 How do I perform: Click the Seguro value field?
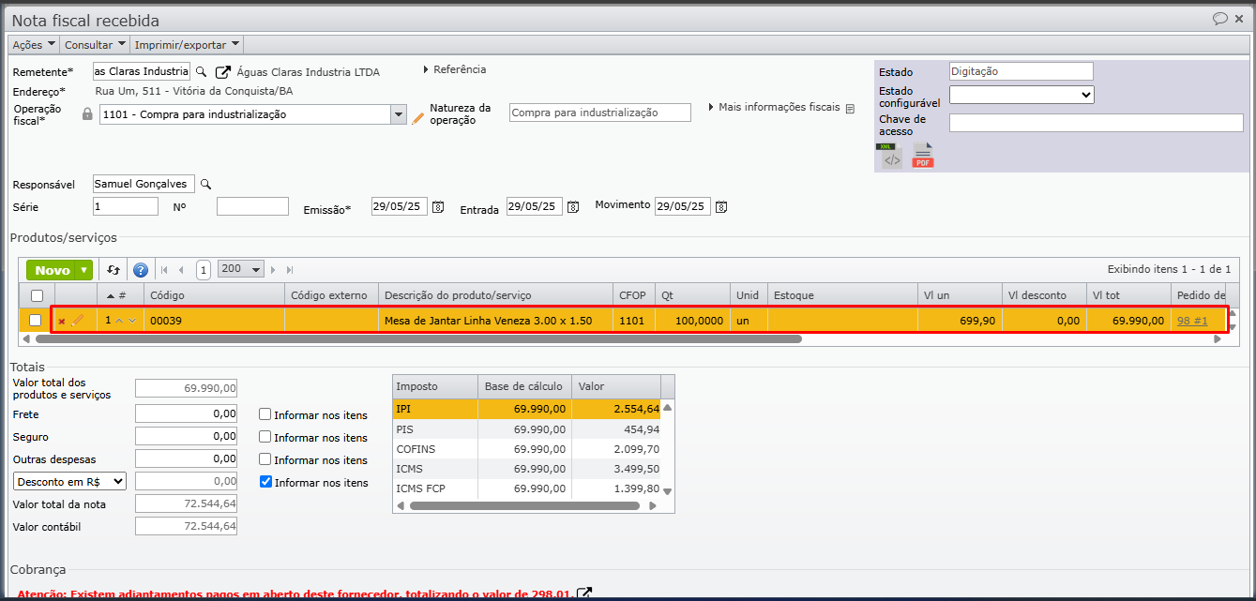point(186,436)
